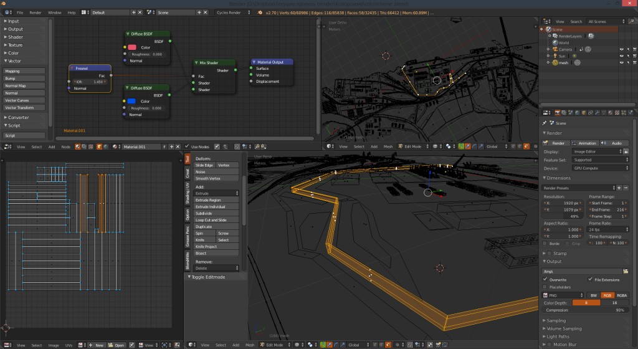Click the mesh object icon in outliner

coord(555,63)
